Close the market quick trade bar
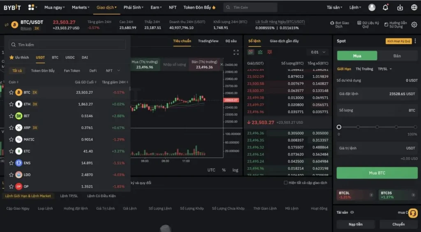 click(x=222, y=65)
